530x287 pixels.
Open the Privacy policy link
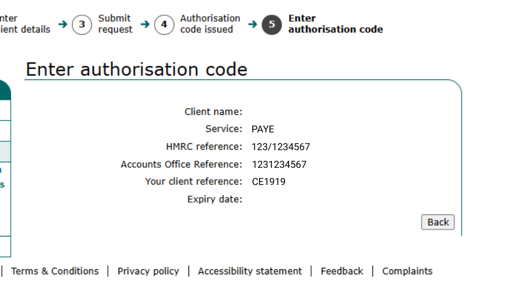click(148, 271)
